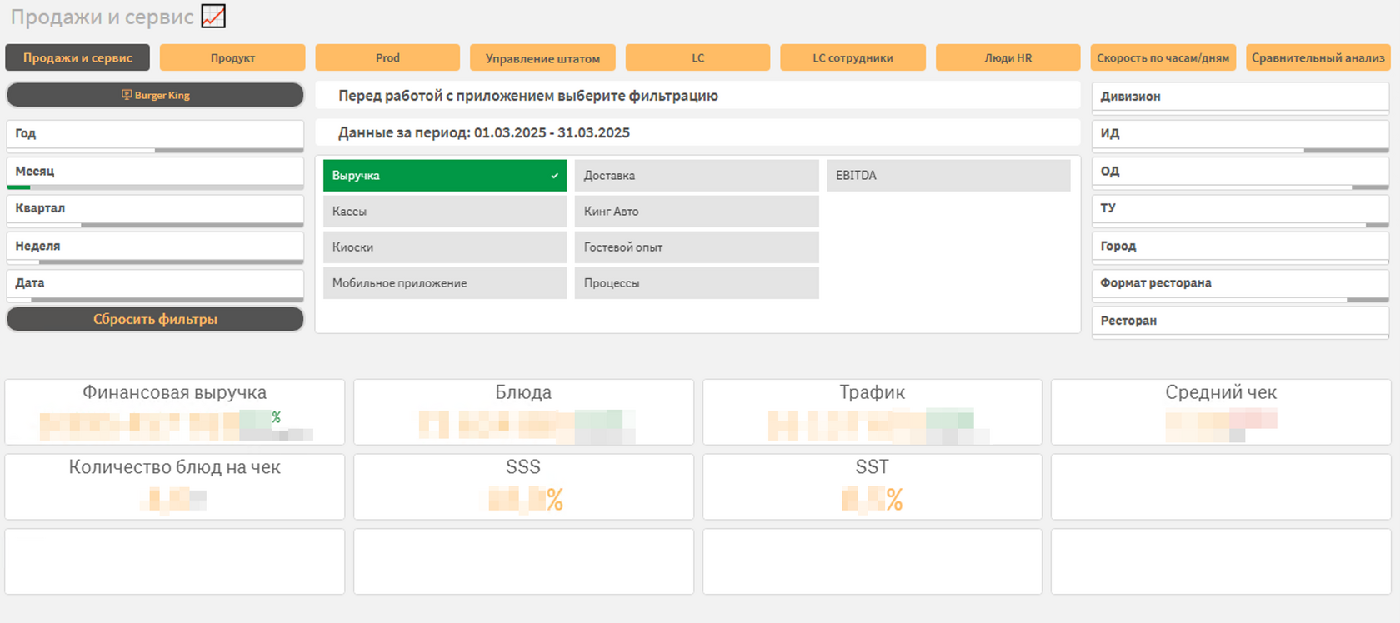This screenshot has width=1400, height=623.
Task: Open the Люди HR tab
Action: pos(1007,57)
